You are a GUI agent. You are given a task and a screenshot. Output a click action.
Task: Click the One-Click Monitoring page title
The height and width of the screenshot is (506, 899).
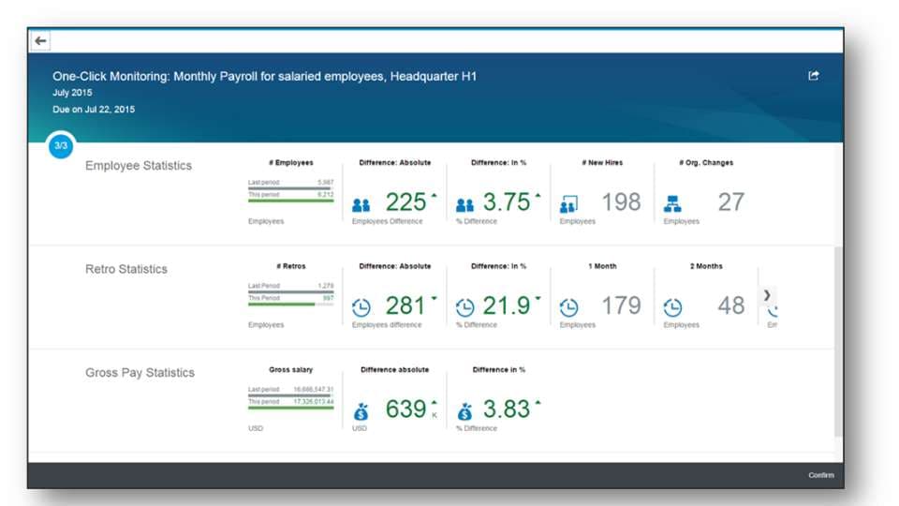[264, 76]
